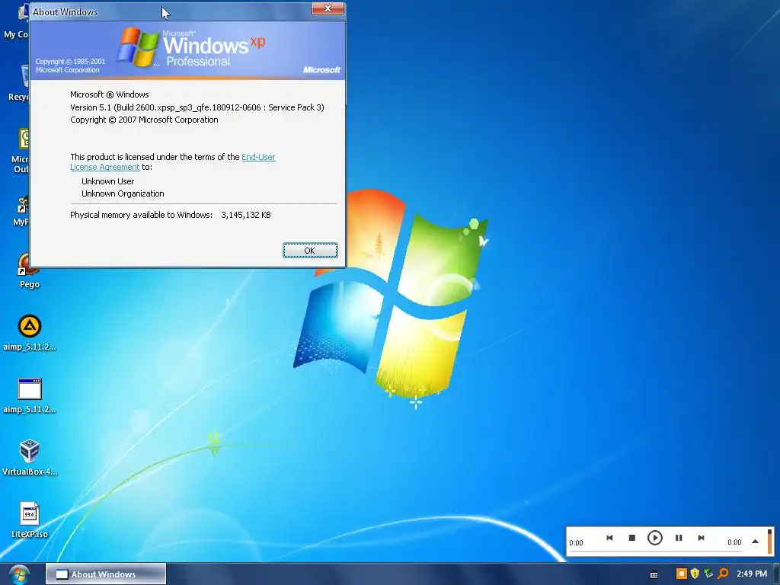Select the VirtualBox-4 installer icon

tap(30, 458)
